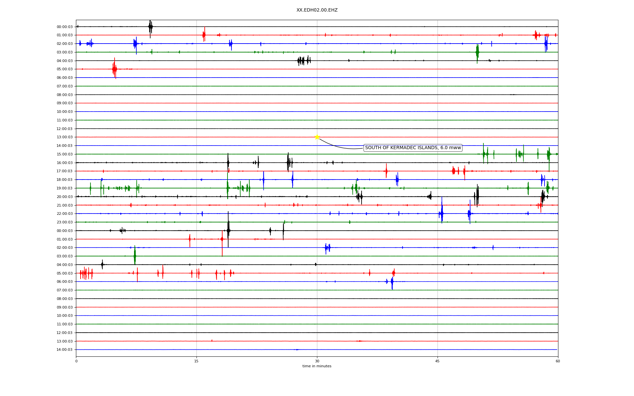This screenshot has height=396, width=634.
Task: Click the top 00:00:03 time label
Action: tap(64, 27)
